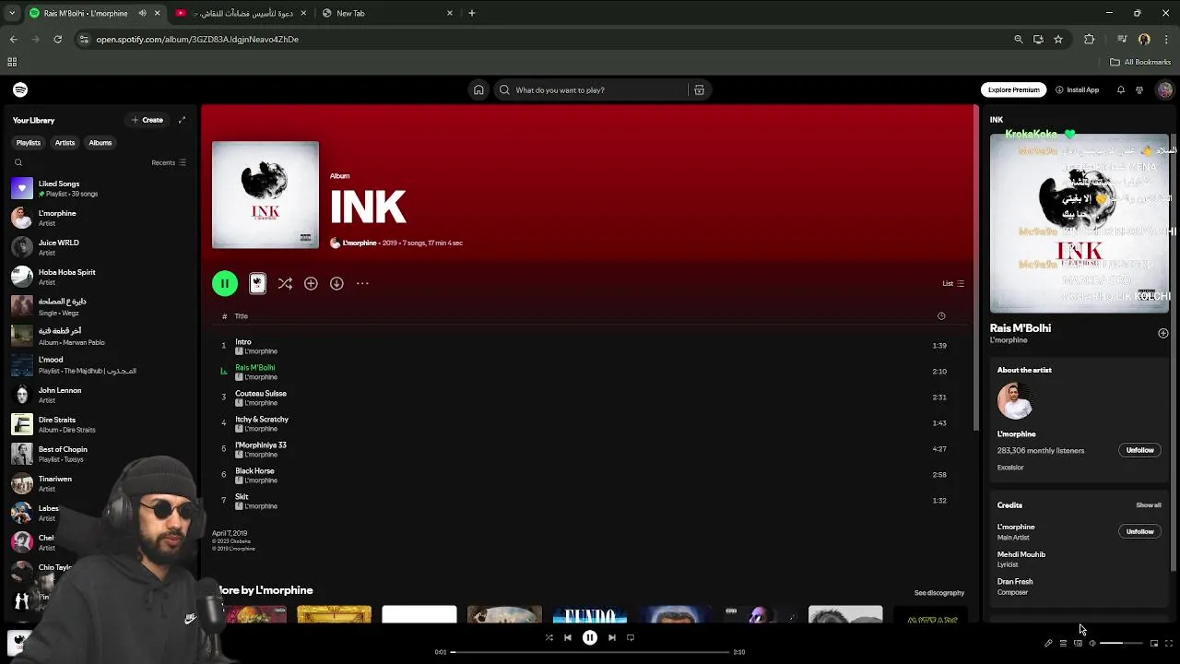The image size is (1180, 664).
Task: Bookmark this page with the star icon
Action: 1058,40
